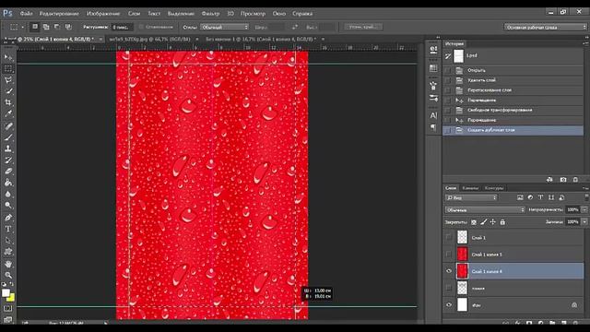
Task: Open the Paragraph panel icon
Action: pyautogui.click(x=433, y=127)
